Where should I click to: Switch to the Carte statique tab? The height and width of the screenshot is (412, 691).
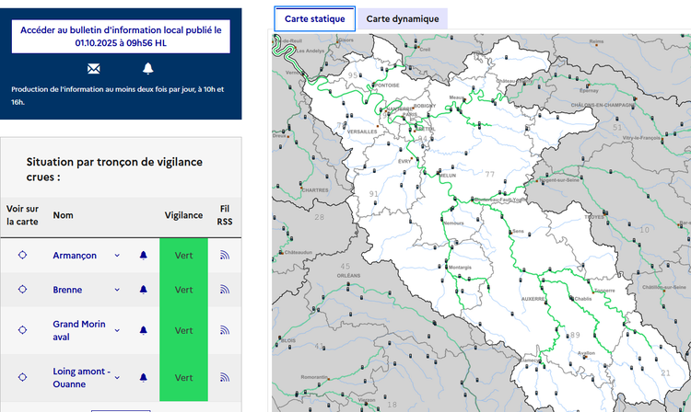[x=314, y=18]
